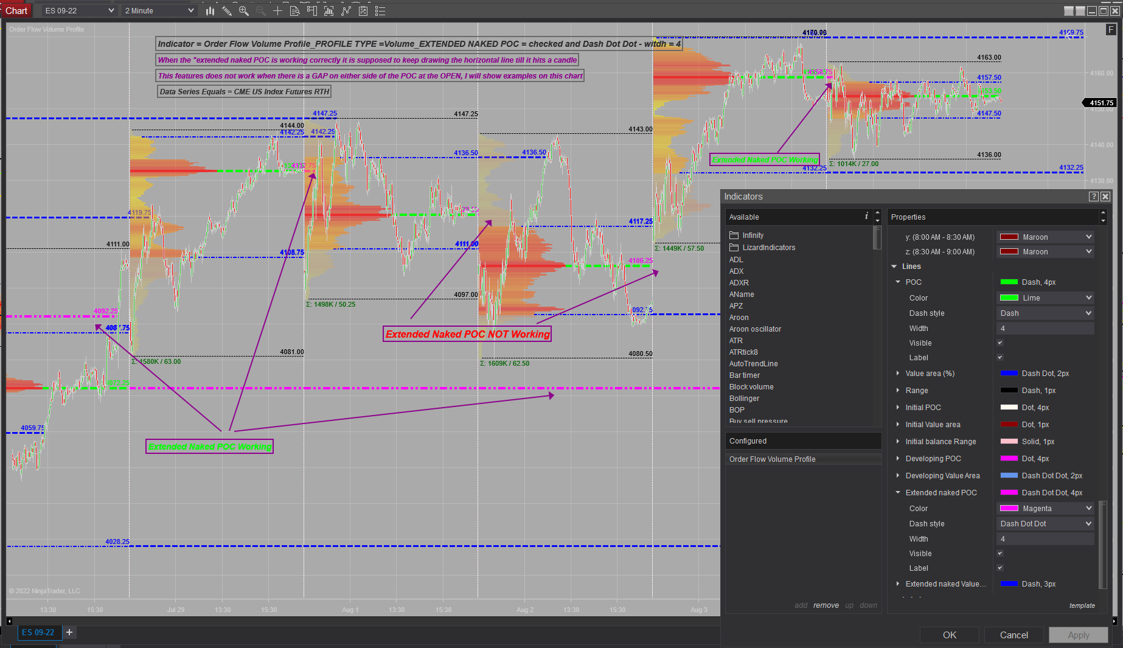The image size is (1123, 648).
Task: Open the Data Box icon
Action: (x=294, y=10)
